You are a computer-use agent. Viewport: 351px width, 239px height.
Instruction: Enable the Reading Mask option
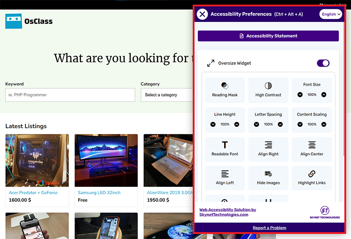(x=225, y=90)
